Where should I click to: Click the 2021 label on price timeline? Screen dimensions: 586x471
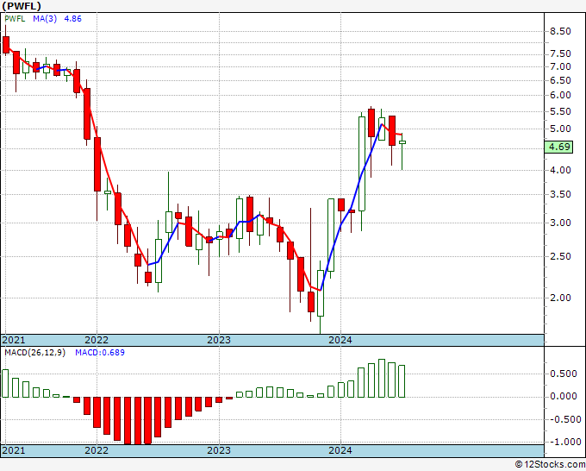pos(14,340)
